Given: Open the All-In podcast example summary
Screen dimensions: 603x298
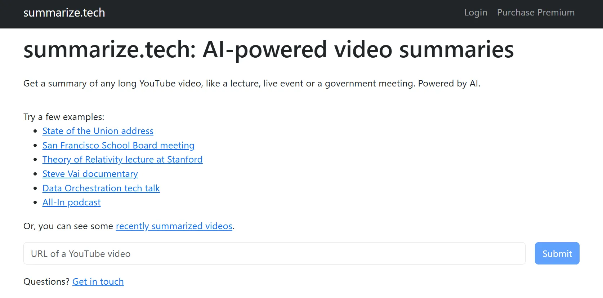Looking at the screenshot, I should [71, 202].
